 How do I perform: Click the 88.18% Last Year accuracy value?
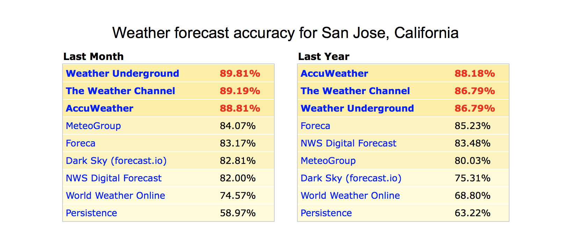(475, 74)
